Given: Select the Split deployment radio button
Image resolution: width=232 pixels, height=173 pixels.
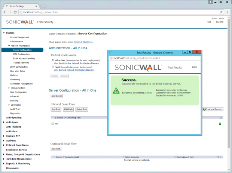Looking at the screenshot, I should pos(53,67).
